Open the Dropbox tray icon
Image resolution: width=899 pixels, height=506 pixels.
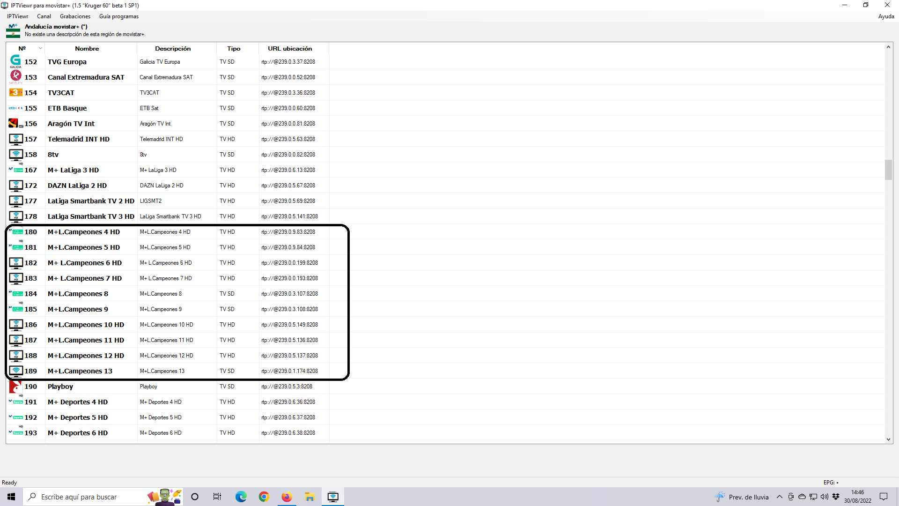click(836, 497)
